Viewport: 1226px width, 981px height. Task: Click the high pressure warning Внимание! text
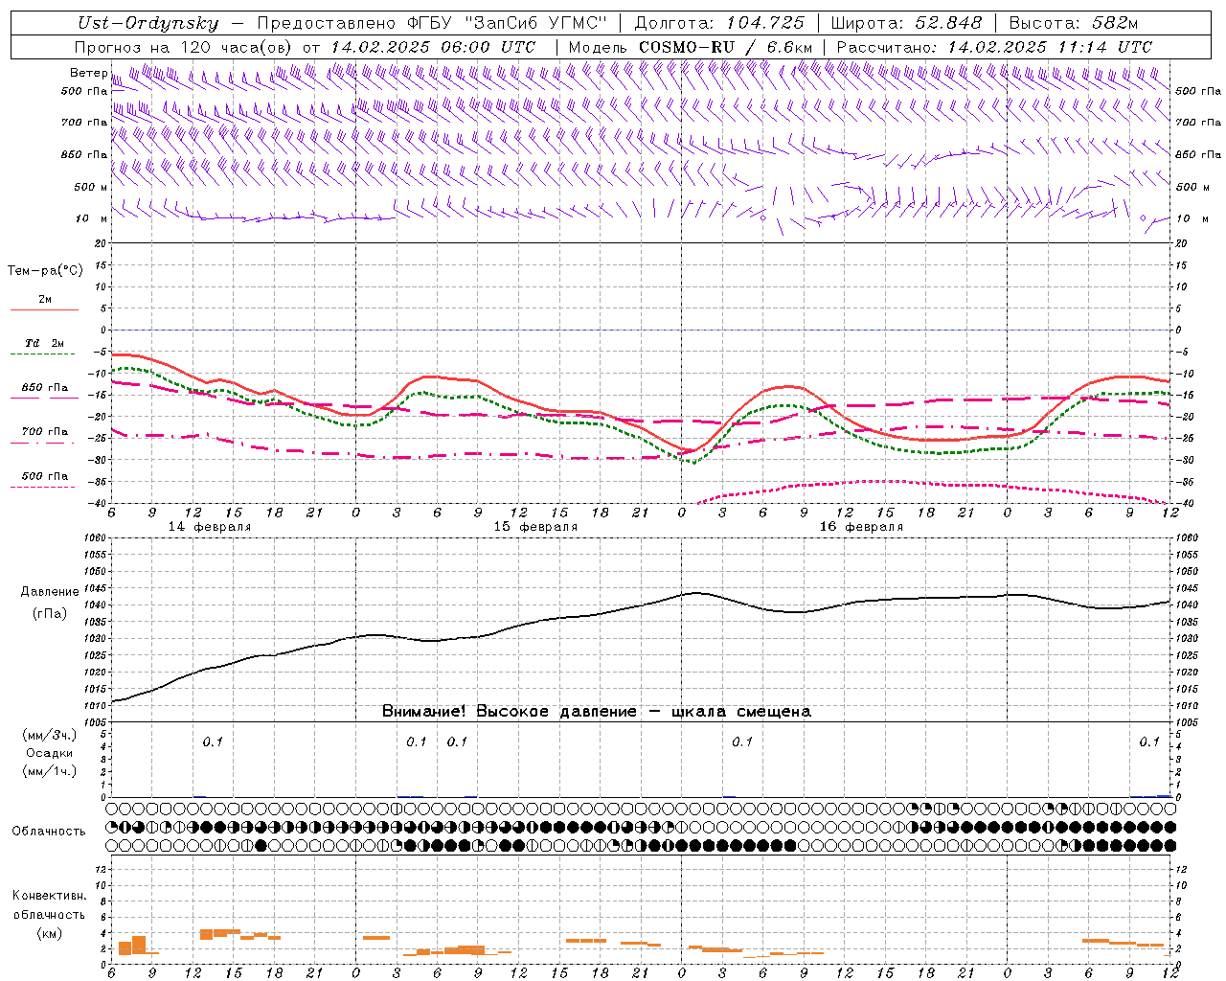[597, 712]
